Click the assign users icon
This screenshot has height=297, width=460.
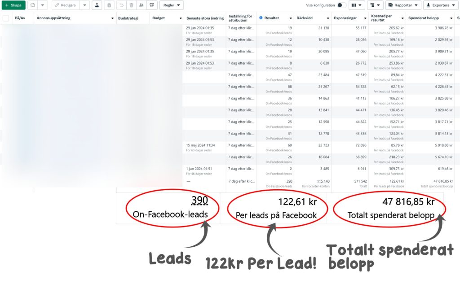pos(141,5)
